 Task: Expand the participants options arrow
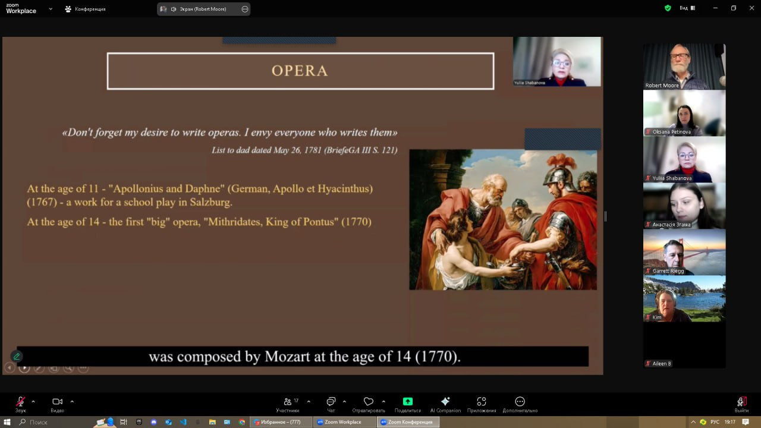[309, 402]
